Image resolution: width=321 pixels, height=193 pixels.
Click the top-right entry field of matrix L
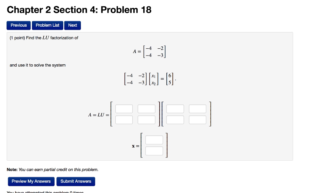[x=146, y=109]
